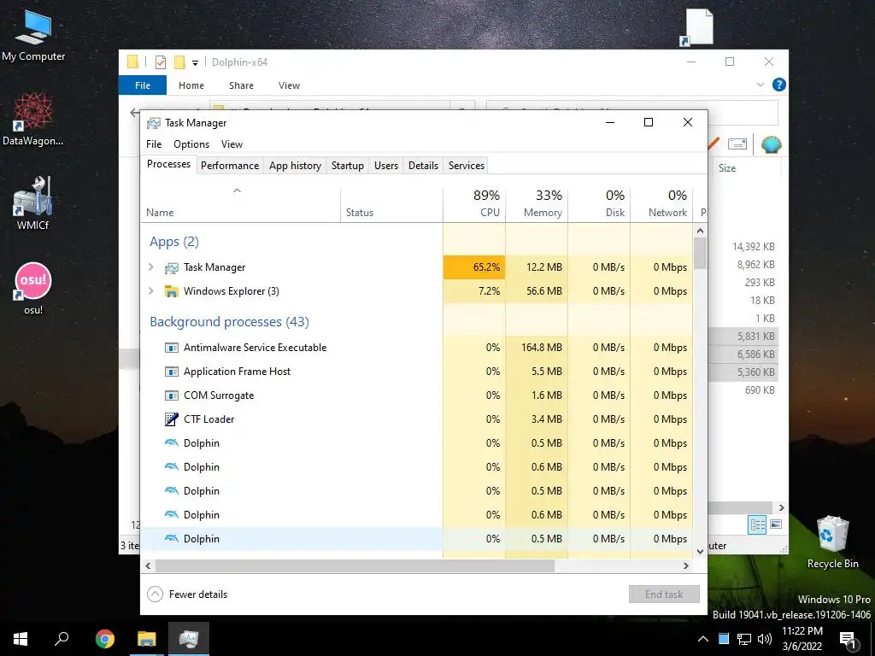Screen dimensions: 875x656
Task: Open My Computer desktop icon
Action: click(33, 34)
